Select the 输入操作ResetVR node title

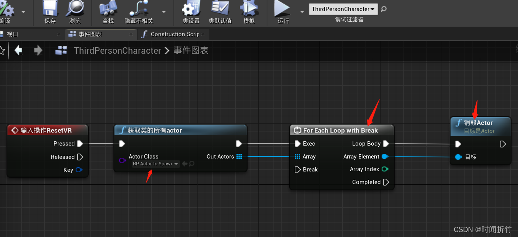point(46,130)
